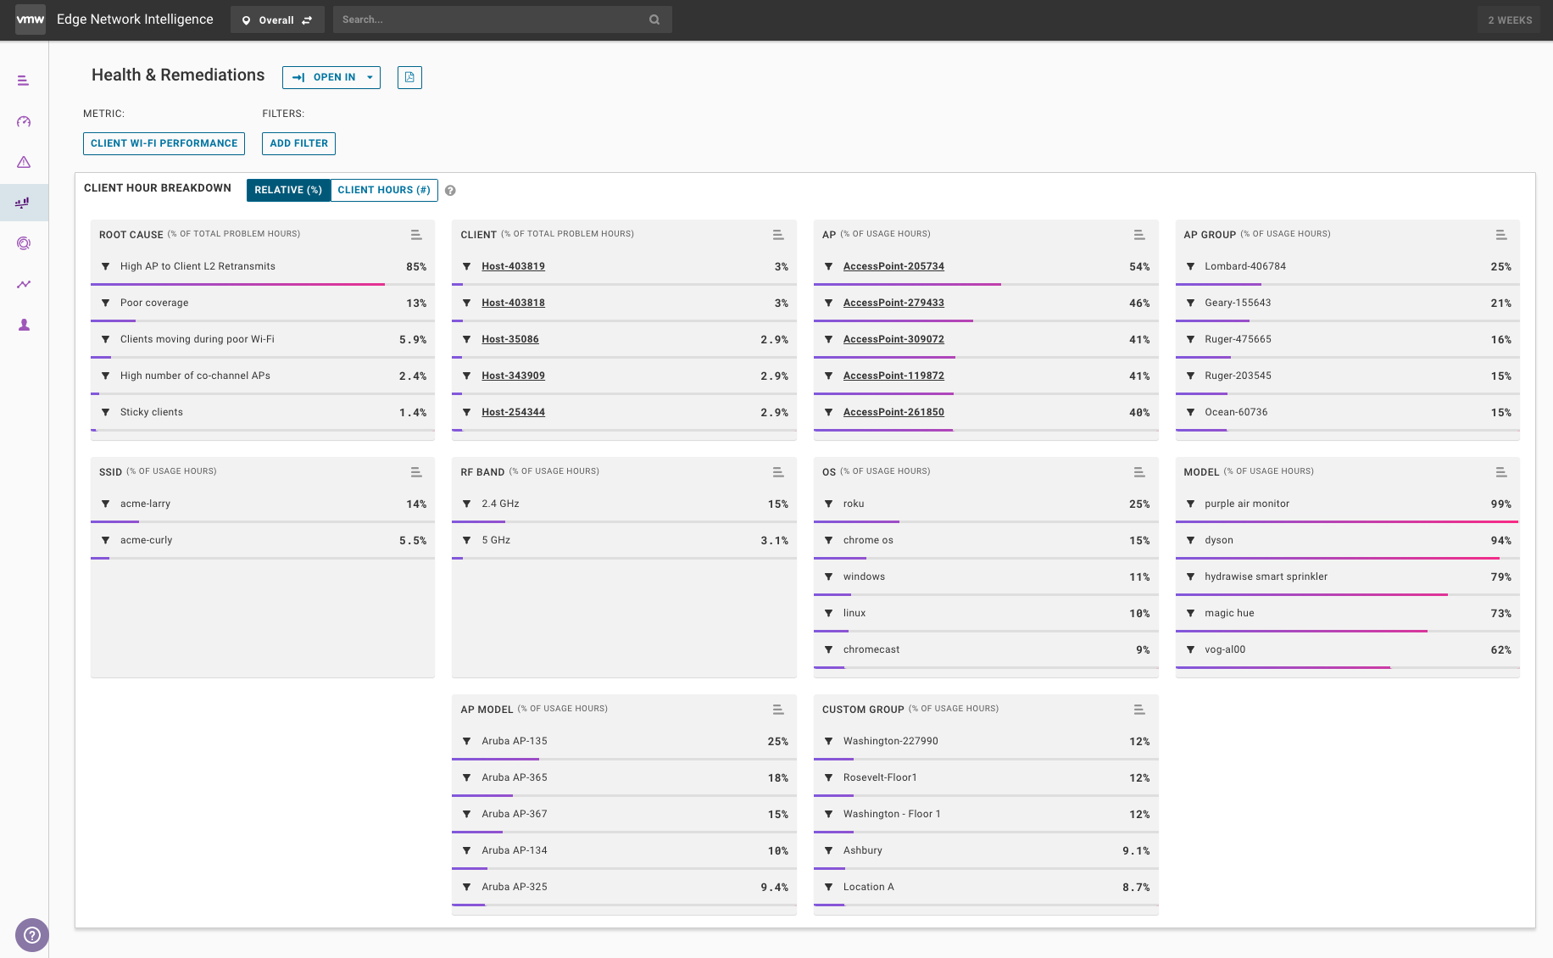Open the Overall location selector
This screenshot has height=958, width=1553.
tap(277, 19)
